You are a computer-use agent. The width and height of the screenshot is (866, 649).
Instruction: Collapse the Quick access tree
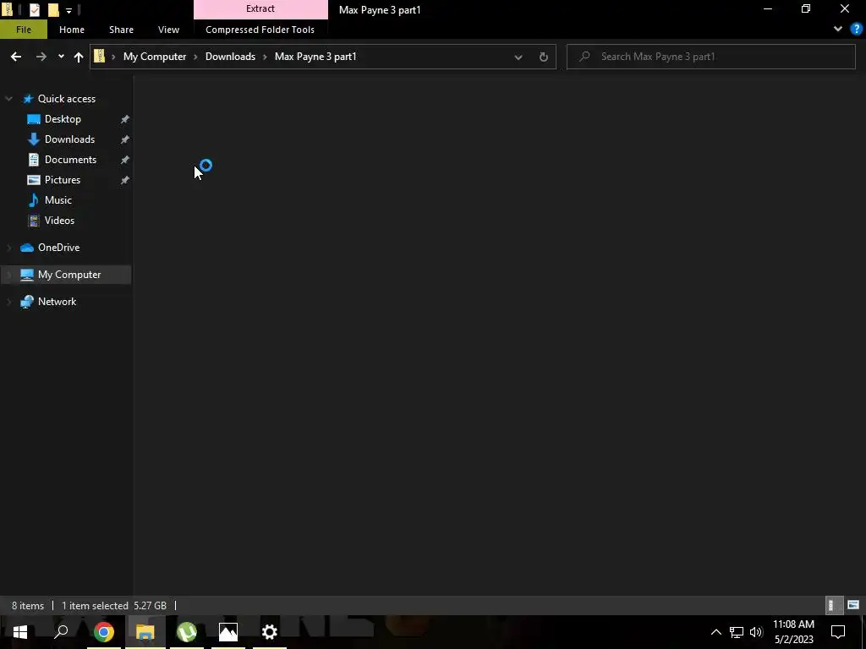(8, 99)
